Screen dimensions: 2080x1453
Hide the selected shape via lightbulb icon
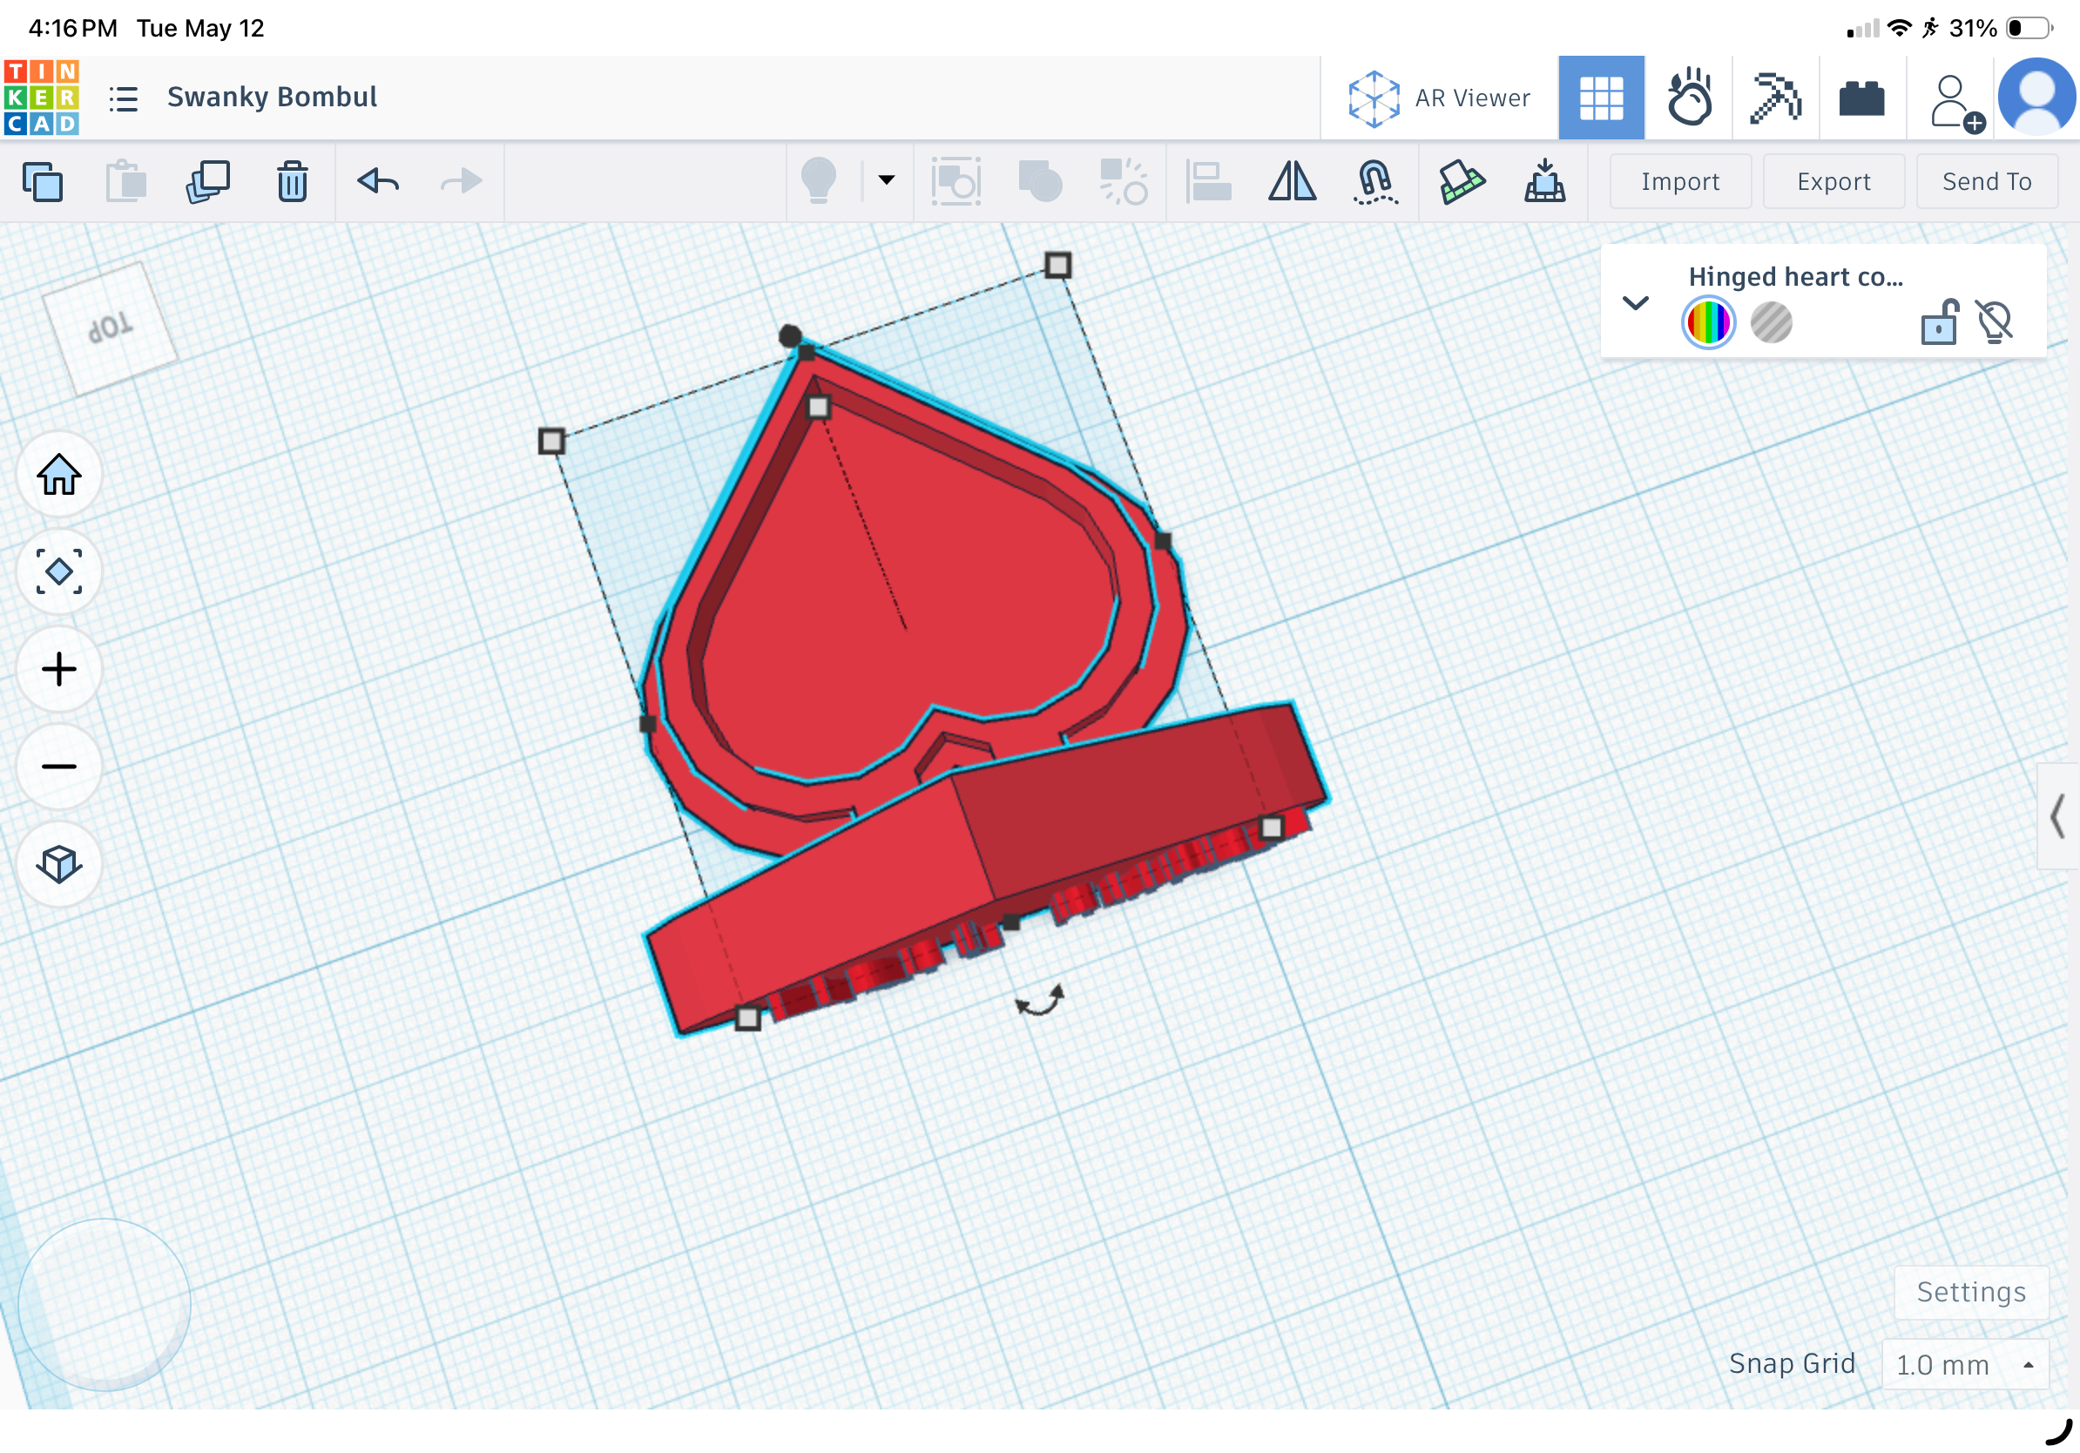[x=1995, y=321]
